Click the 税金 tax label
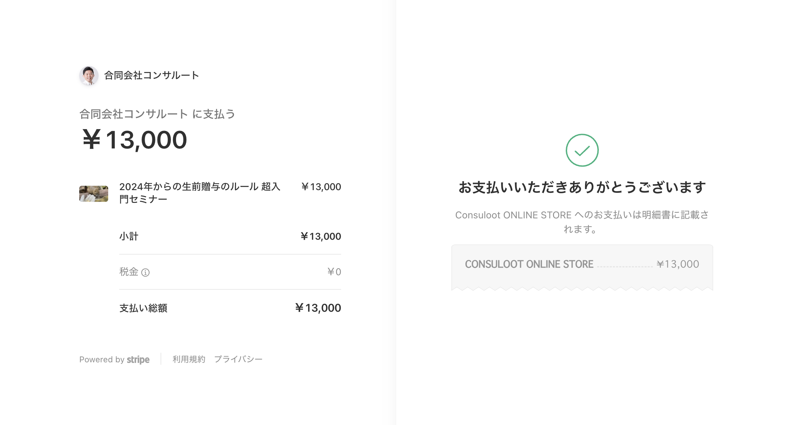 (x=129, y=272)
